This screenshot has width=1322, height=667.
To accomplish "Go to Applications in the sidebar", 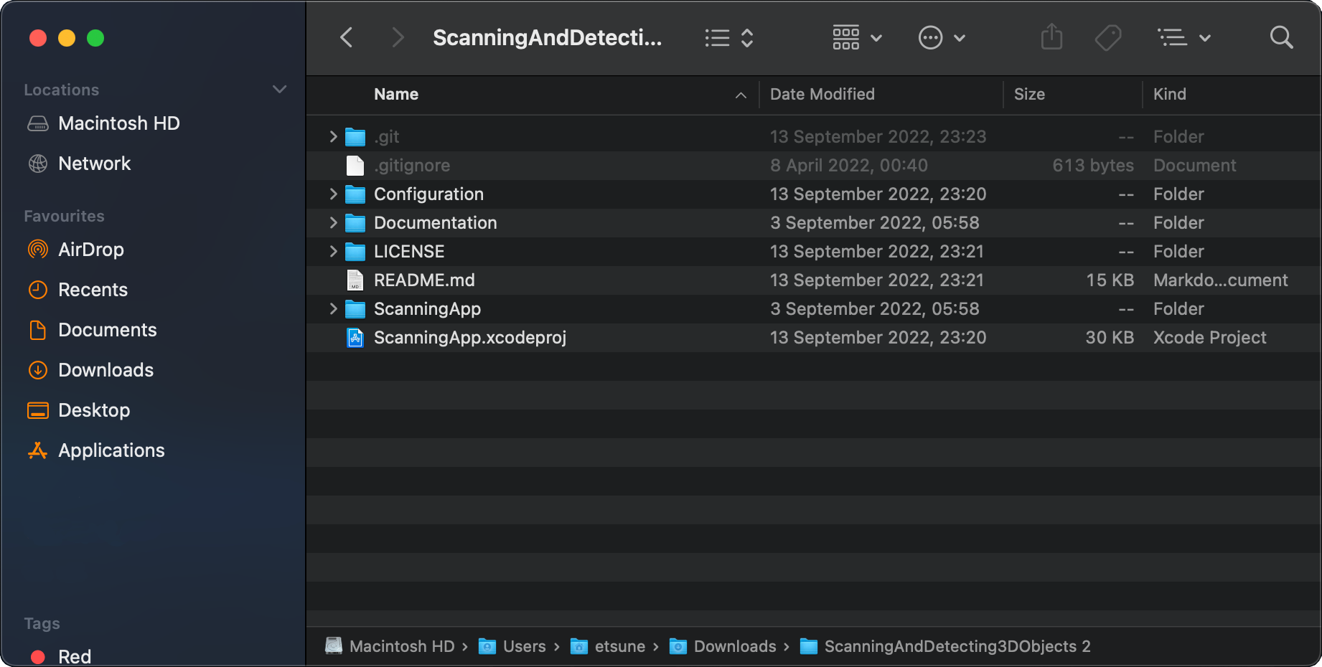I will tap(111, 450).
